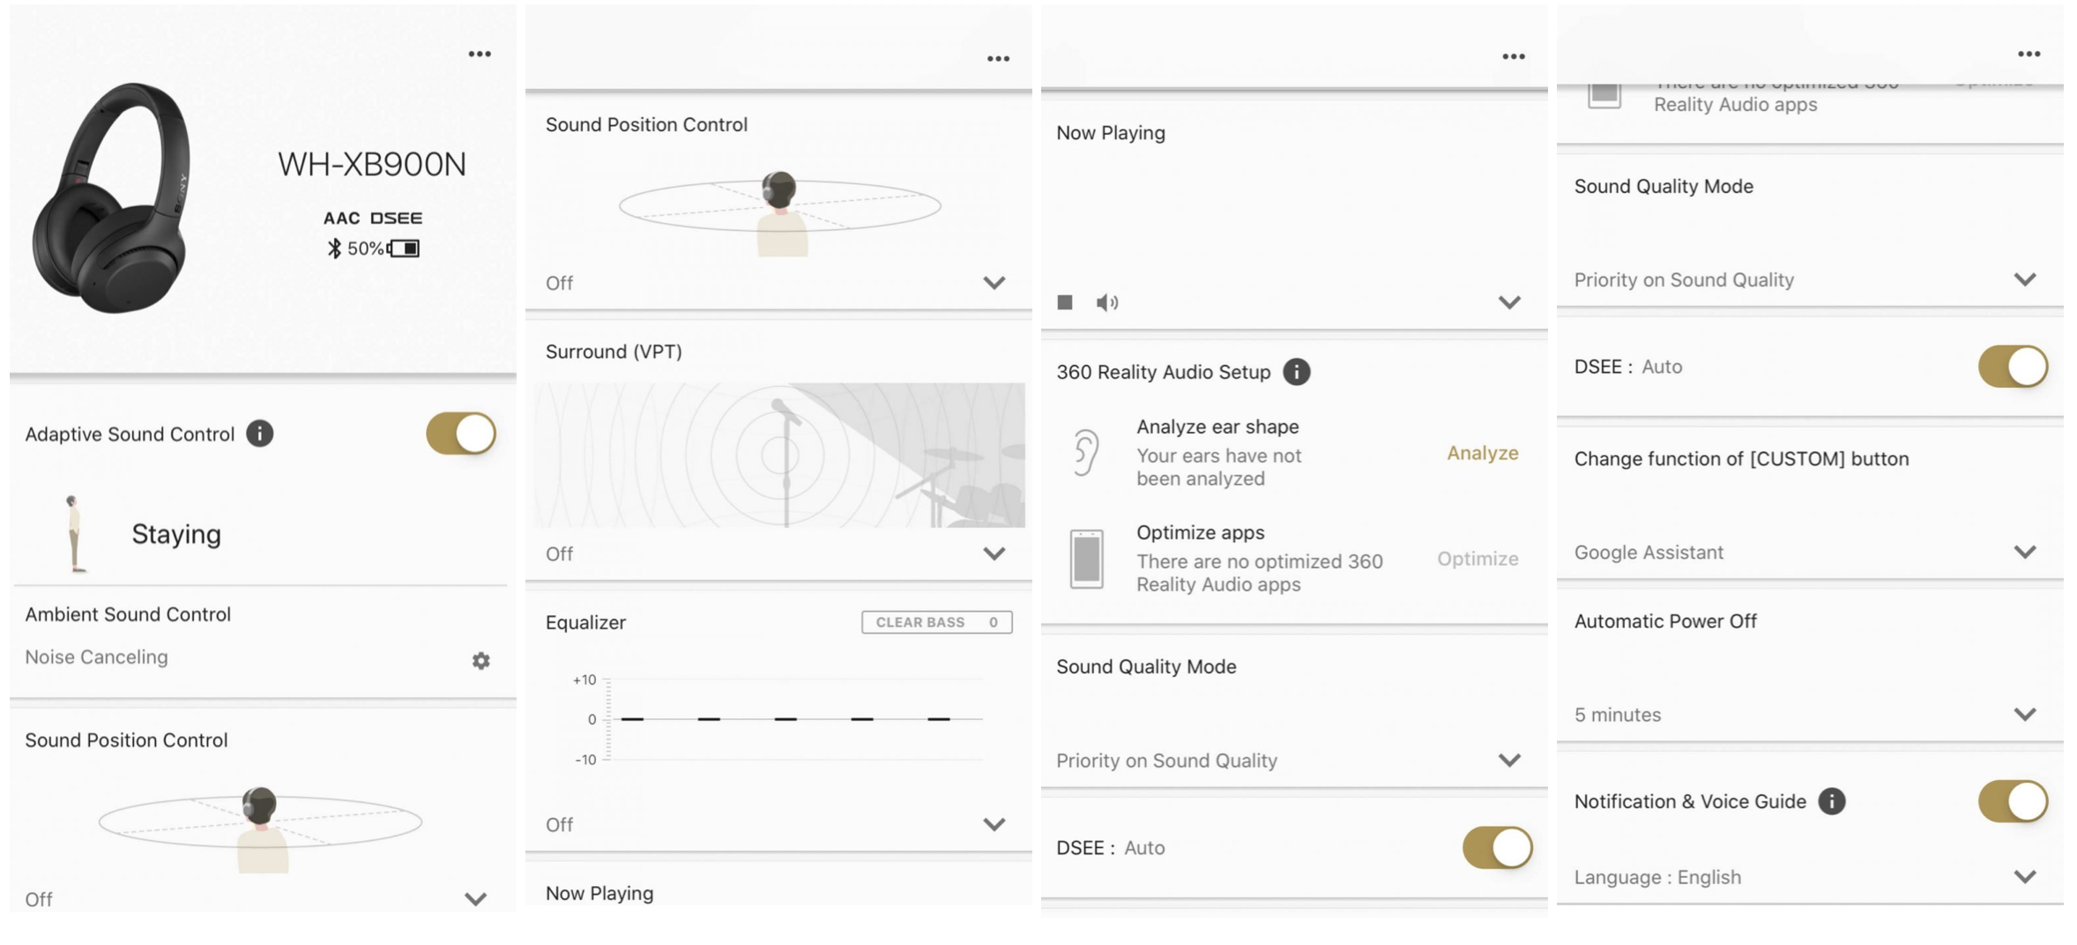This screenshot has height=945, width=2077.
Task: Open the three-dot menu above Now Playing panel
Action: pyautogui.click(x=1514, y=56)
